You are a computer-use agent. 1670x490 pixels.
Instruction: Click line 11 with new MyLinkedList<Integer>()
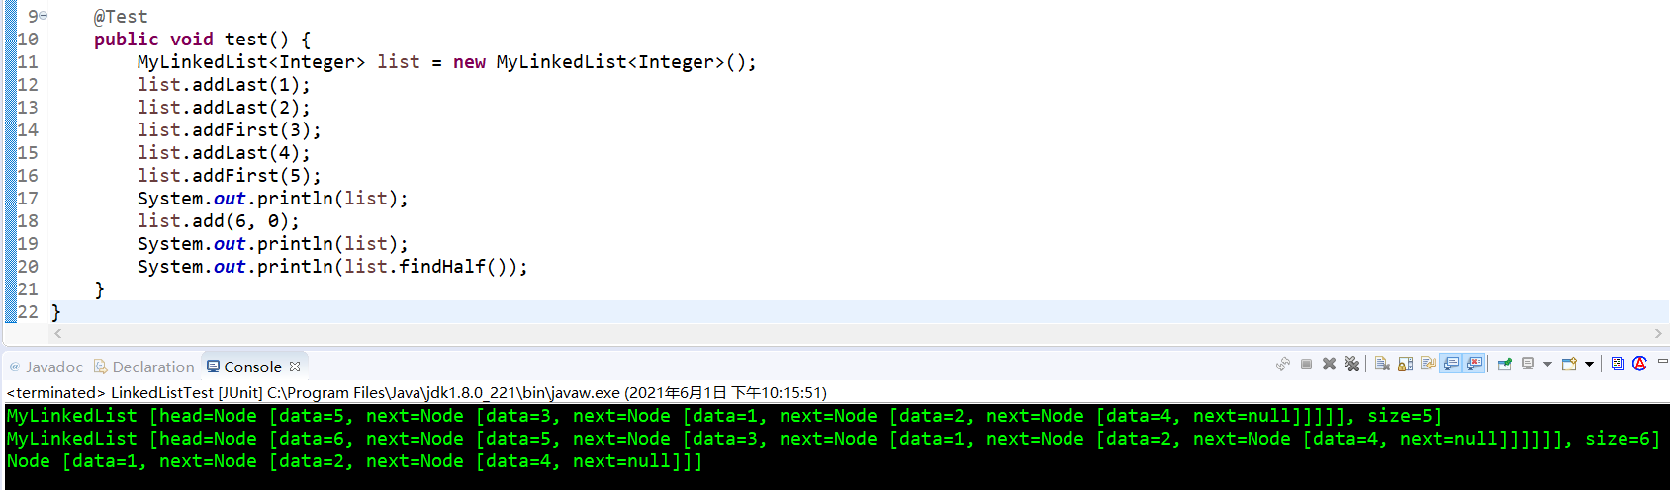click(x=446, y=62)
